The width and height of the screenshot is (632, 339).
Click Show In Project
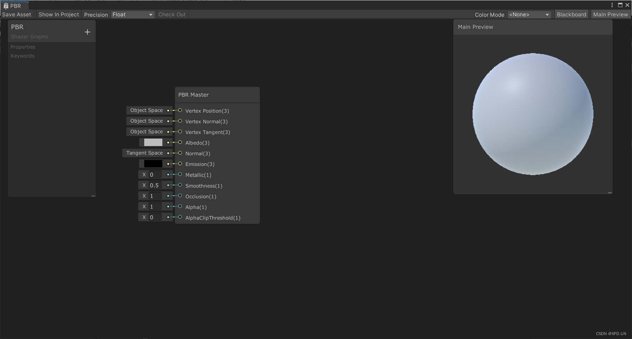pos(58,14)
